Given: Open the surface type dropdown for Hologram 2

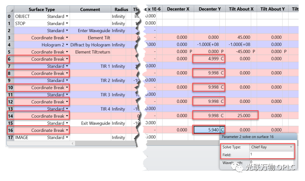Looking at the screenshot, I should 67,45.
